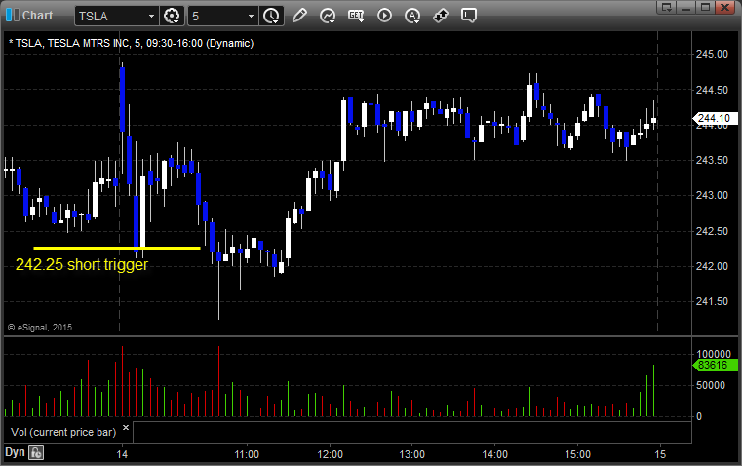
Task: Click the green 83616 volume marker
Action: point(715,365)
